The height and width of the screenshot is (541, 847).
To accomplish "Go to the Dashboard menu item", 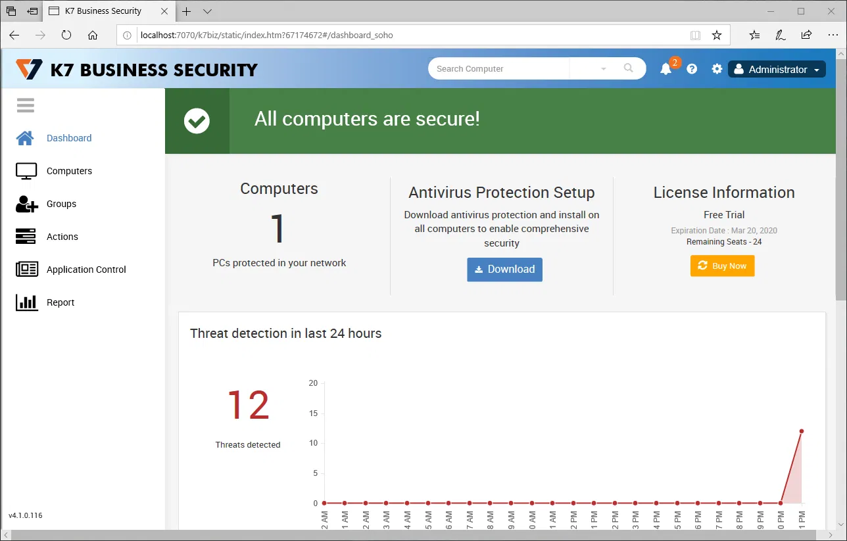I will (69, 138).
